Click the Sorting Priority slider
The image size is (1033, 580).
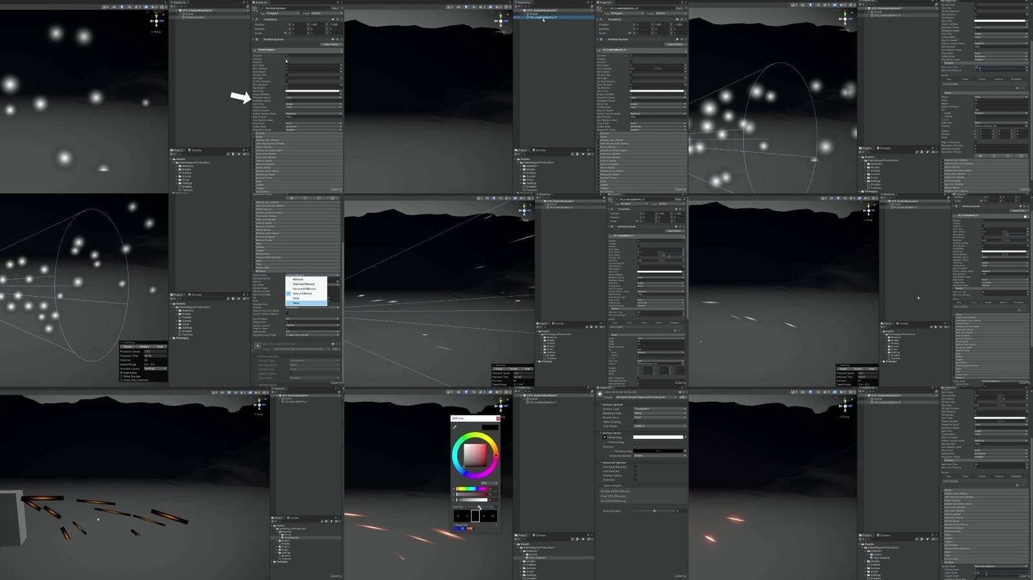(654, 511)
